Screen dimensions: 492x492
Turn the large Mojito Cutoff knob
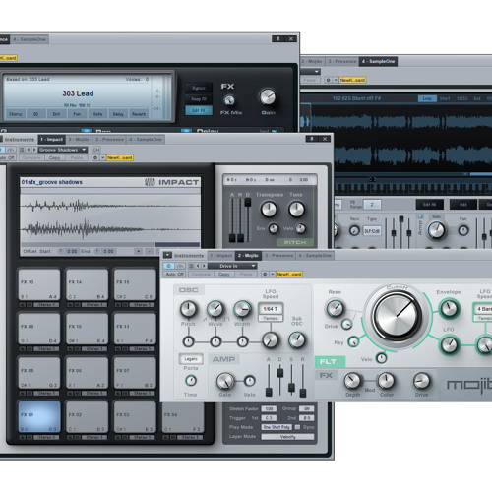[398, 316]
